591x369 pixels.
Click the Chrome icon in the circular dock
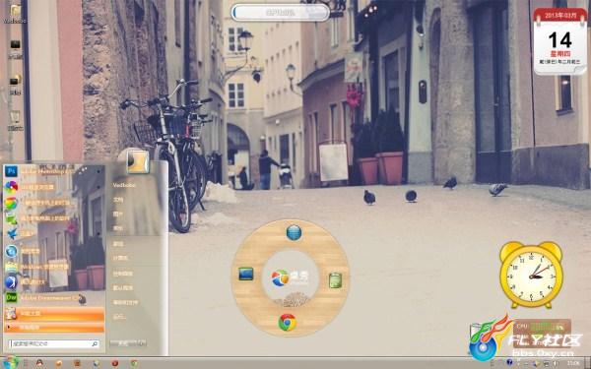[288, 323]
